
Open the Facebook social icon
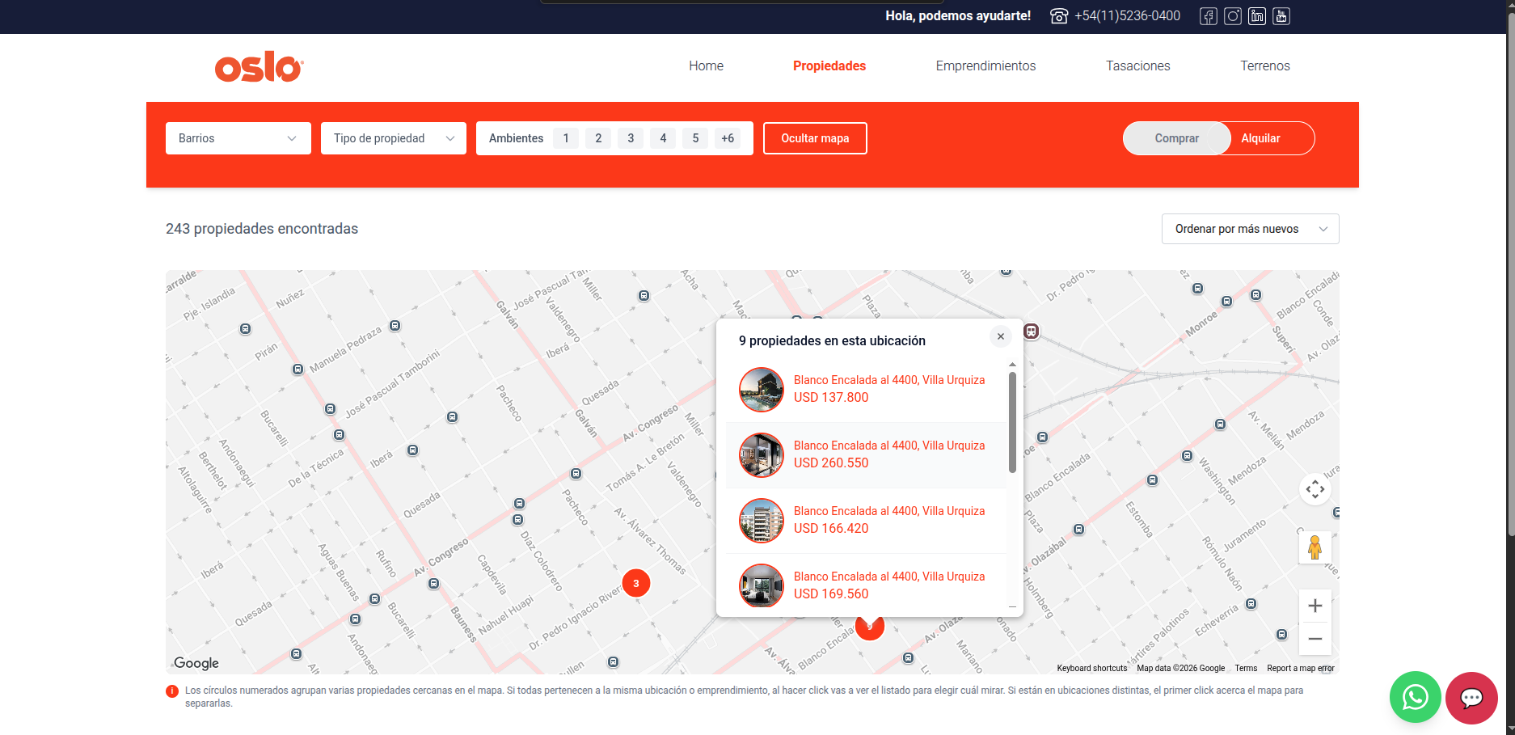(x=1208, y=16)
